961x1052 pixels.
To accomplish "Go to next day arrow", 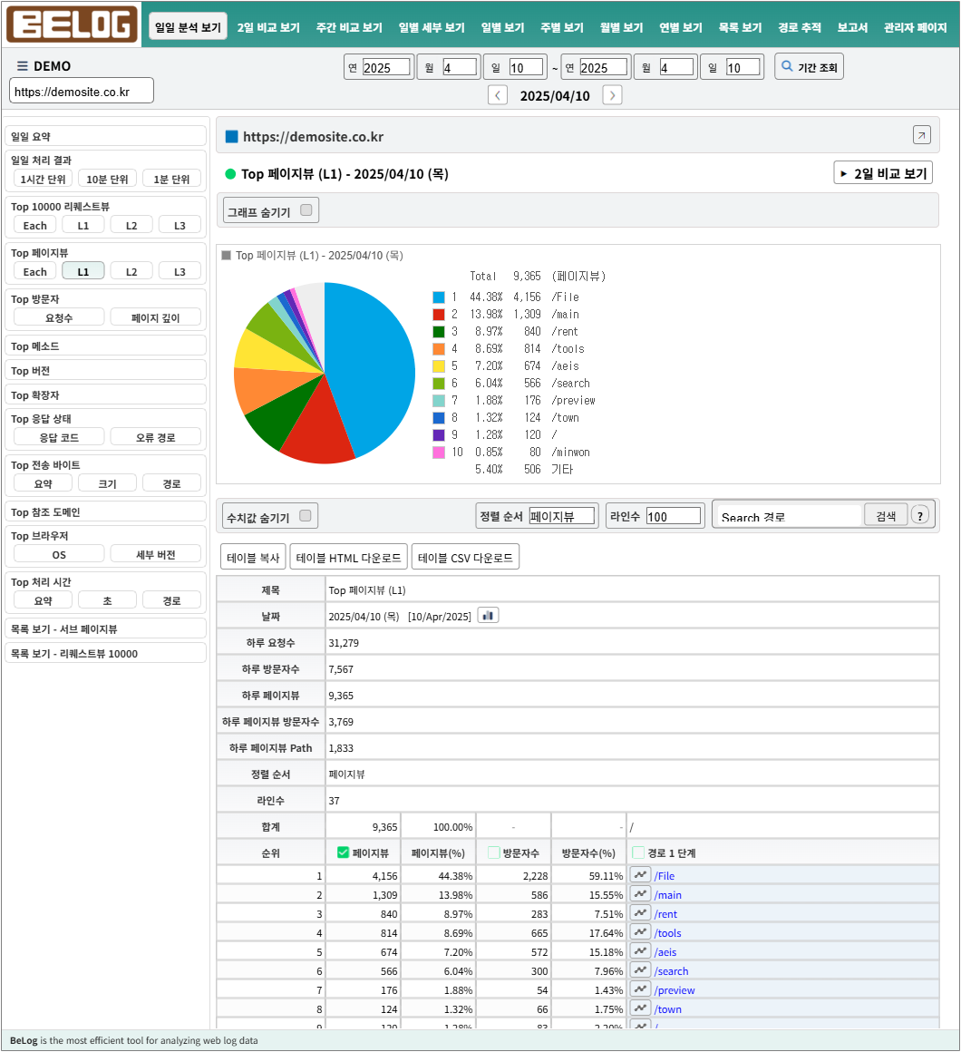I will coord(612,95).
